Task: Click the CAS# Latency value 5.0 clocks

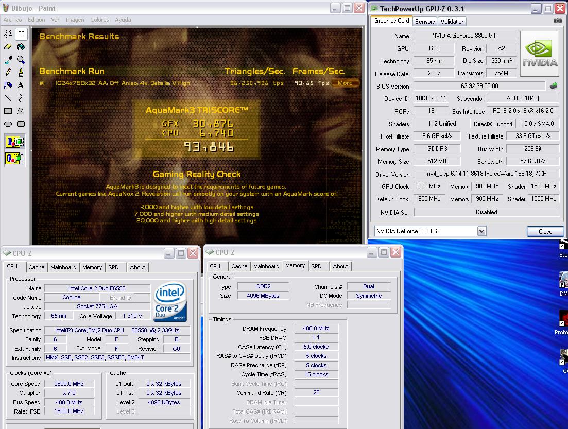Action: (x=316, y=347)
